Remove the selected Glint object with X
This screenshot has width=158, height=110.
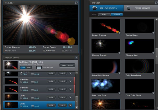(x=70, y=105)
